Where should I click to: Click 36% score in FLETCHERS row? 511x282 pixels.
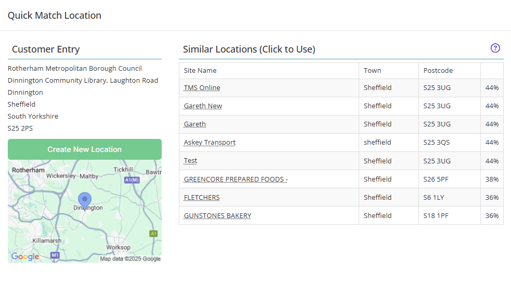(492, 198)
